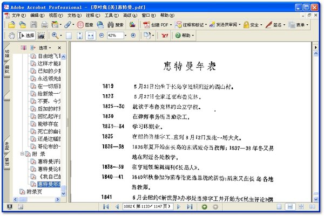Switch to Single Page layout
The height and width of the screenshot is (216, 324).
tap(279, 206)
